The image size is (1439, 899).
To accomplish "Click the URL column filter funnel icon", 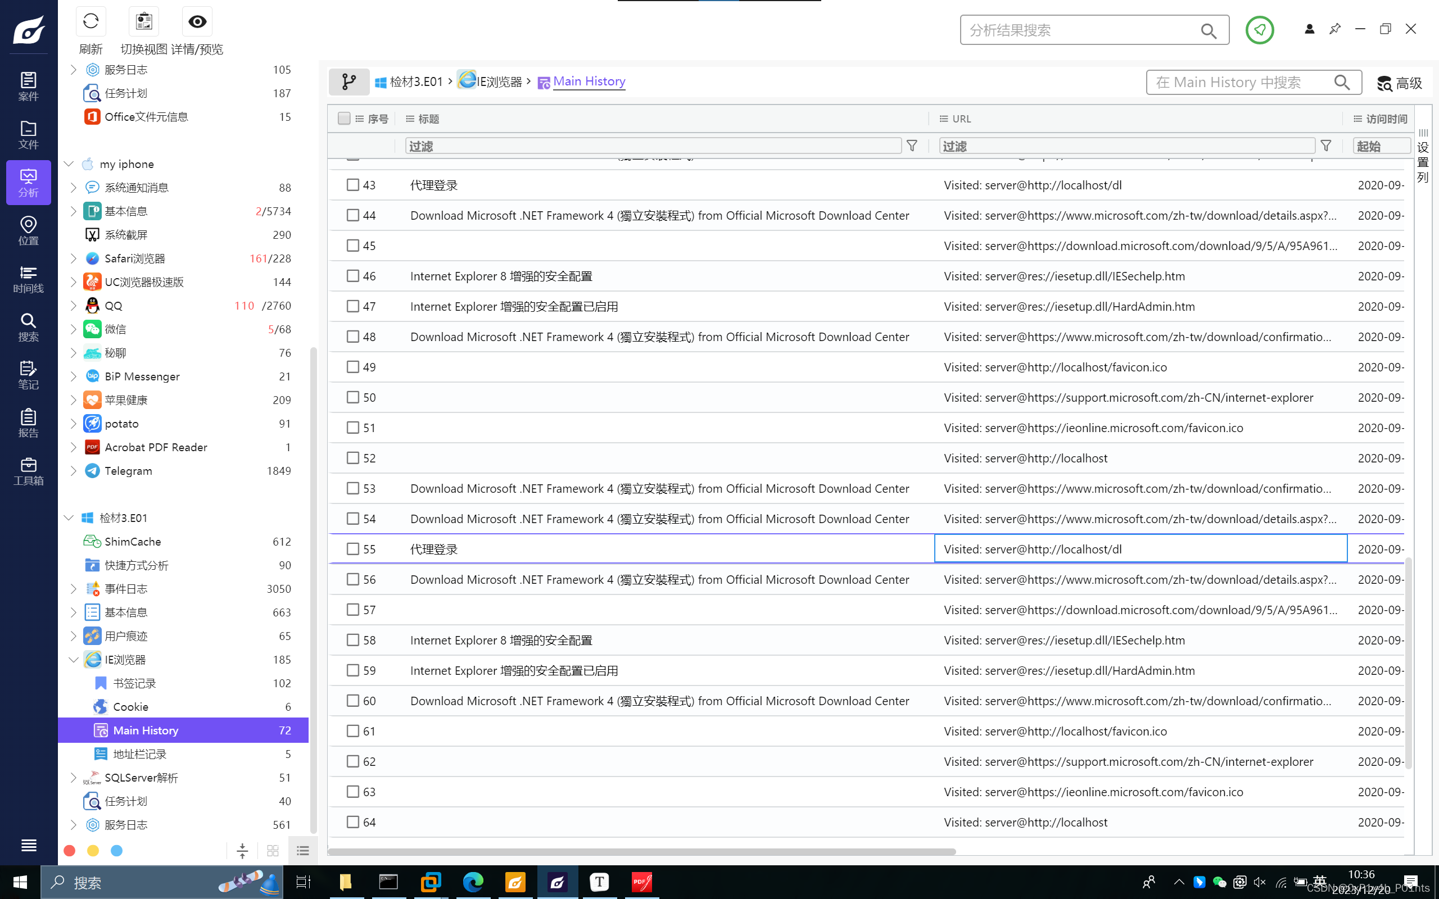I will [1325, 146].
